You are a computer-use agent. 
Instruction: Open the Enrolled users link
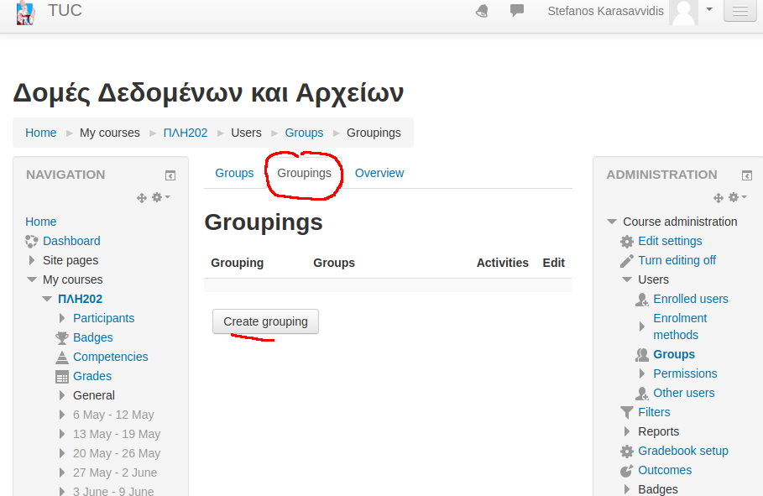(x=690, y=299)
